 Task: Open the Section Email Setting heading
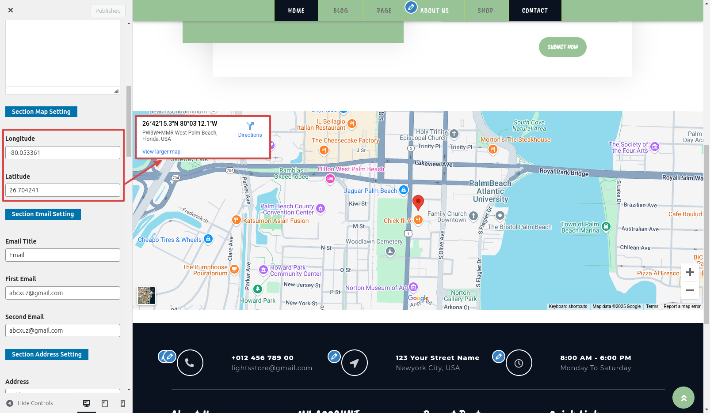(x=43, y=214)
